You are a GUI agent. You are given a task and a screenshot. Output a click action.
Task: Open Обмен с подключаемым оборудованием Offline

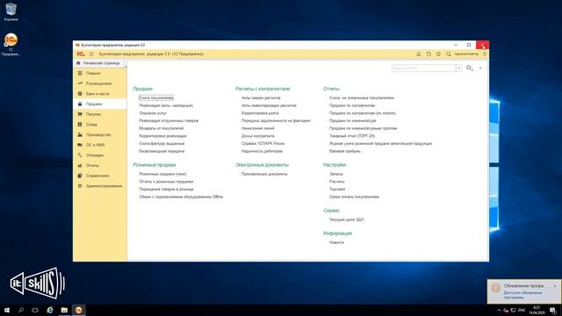181,197
